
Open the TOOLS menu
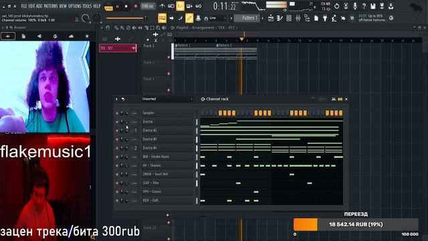[87, 6]
